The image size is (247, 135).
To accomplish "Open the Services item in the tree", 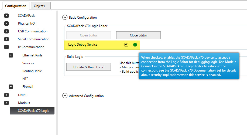I will [28, 63].
